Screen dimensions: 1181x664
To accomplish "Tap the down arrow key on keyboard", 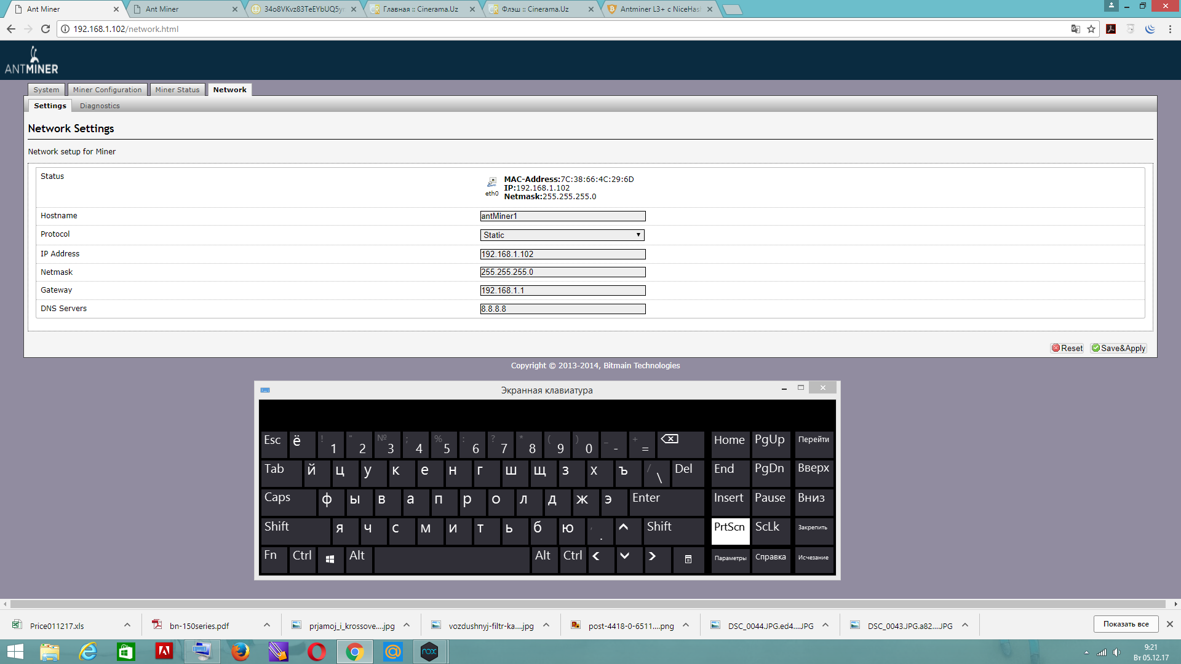I will 629,559.
